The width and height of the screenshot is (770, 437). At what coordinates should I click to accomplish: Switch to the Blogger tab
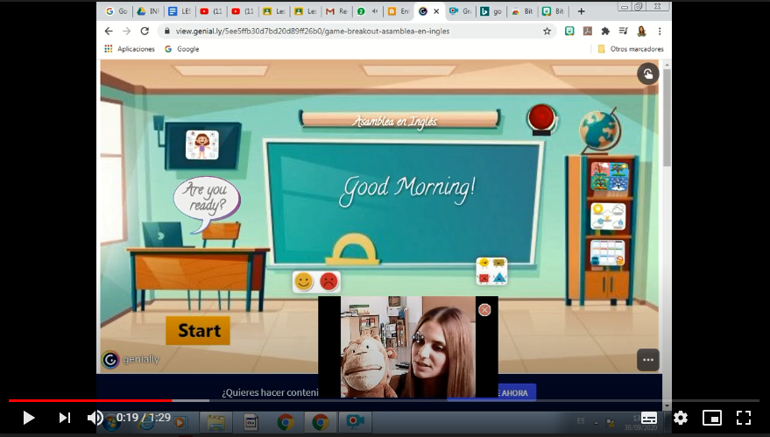pyautogui.click(x=399, y=11)
